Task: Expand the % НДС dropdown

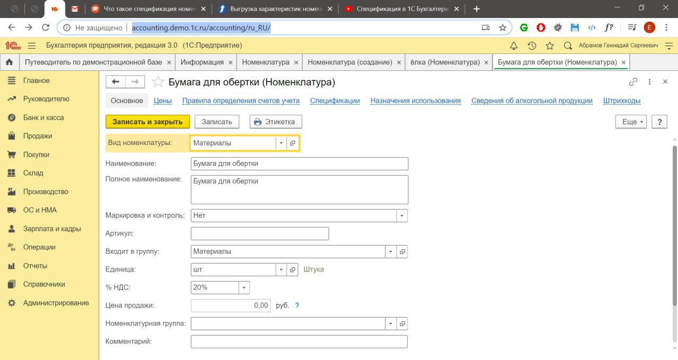Action: (x=244, y=287)
